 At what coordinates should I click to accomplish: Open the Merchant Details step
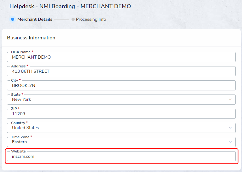click(x=35, y=19)
